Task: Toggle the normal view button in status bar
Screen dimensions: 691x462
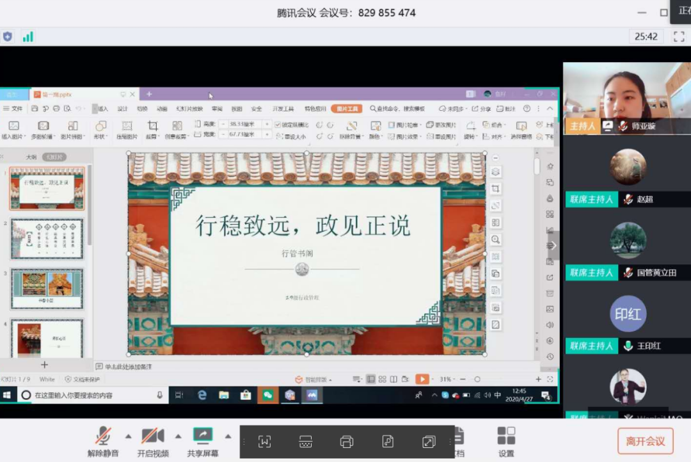Action: (371, 379)
